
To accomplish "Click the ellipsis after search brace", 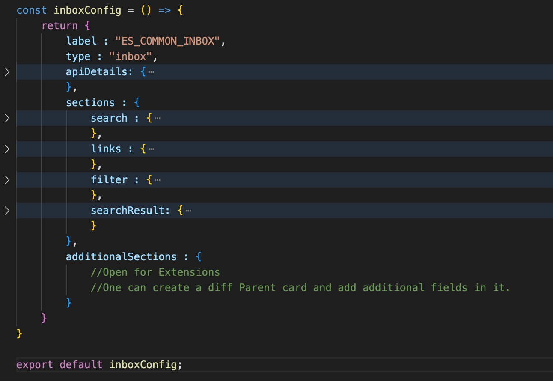I will coord(157,118).
